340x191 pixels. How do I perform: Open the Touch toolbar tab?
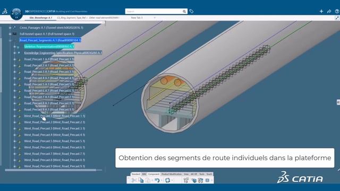click(x=209, y=174)
